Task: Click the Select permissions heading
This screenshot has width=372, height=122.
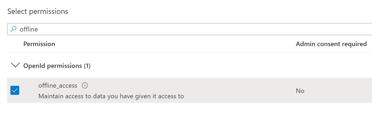Action: pyautogui.click(x=38, y=11)
